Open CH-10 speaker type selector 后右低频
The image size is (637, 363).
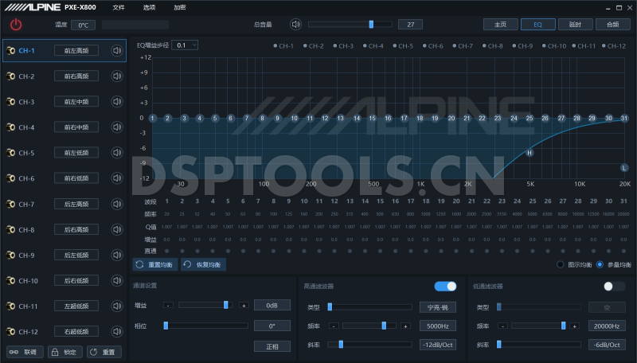point(76,280)
